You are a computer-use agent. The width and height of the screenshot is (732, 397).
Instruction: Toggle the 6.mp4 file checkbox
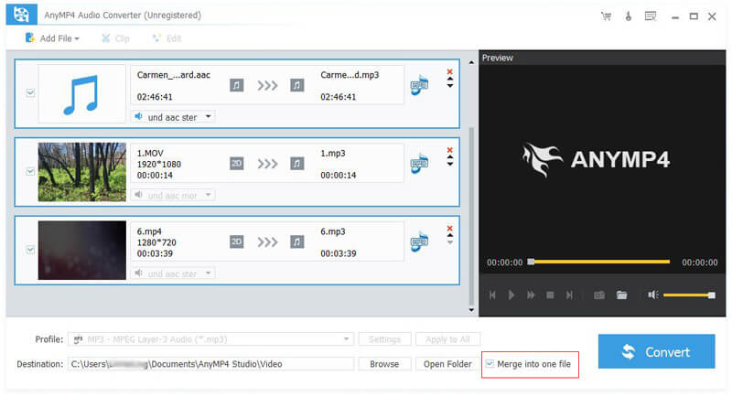[x=30, y=249]
